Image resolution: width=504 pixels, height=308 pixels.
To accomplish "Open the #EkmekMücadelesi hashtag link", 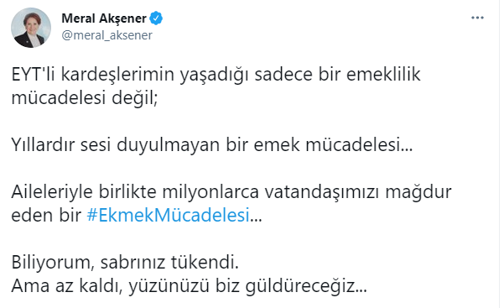I will pyautogui.click(x=168, y=215).
